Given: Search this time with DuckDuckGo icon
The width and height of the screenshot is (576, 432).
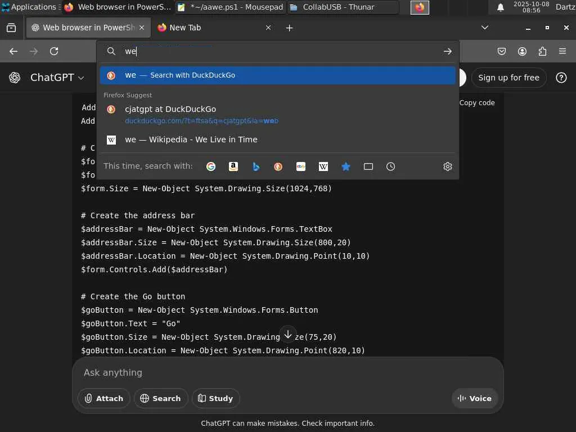Looking at the screenshot, I should click(x=278, y=166).
